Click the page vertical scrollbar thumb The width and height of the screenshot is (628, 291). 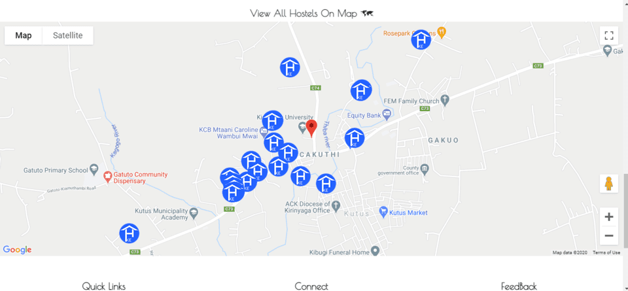click(625, 210)
